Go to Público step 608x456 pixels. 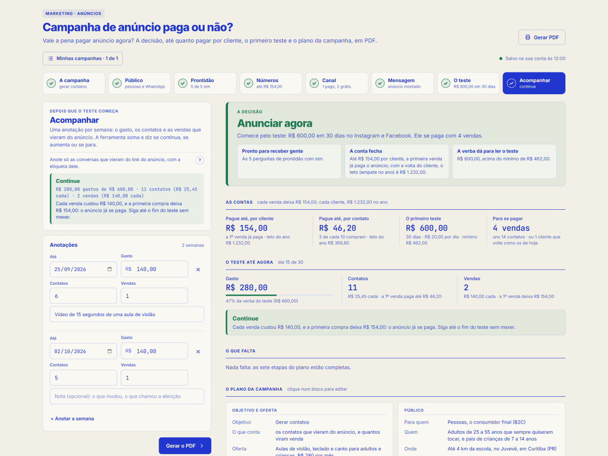pos(140,83)
